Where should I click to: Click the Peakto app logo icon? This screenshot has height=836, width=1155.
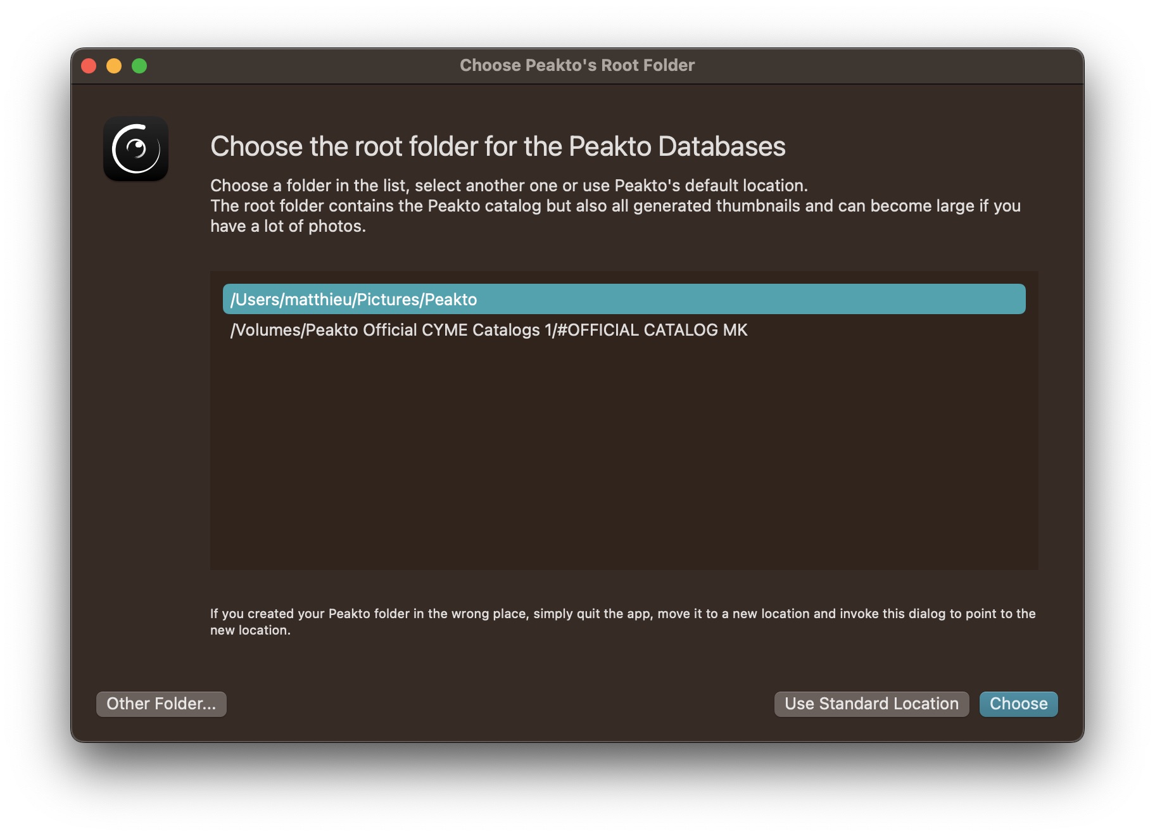[136, 149]
